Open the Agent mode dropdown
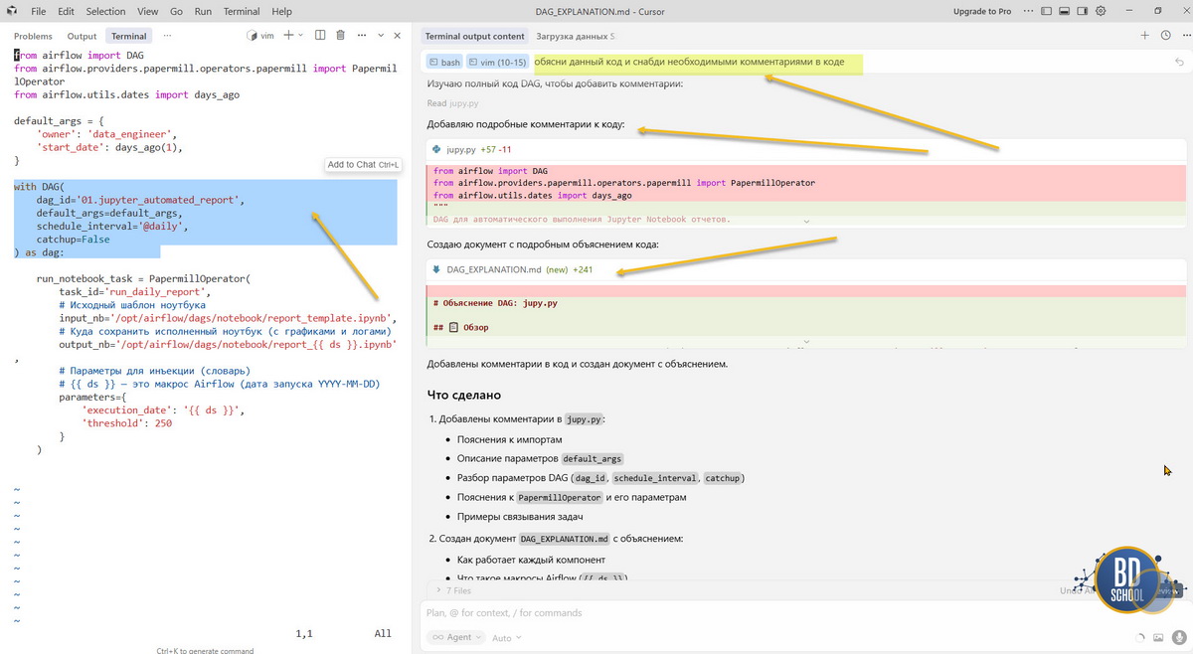Image resolution: width=1193 pixels, height=654 pixels. [x=455, y=637]
